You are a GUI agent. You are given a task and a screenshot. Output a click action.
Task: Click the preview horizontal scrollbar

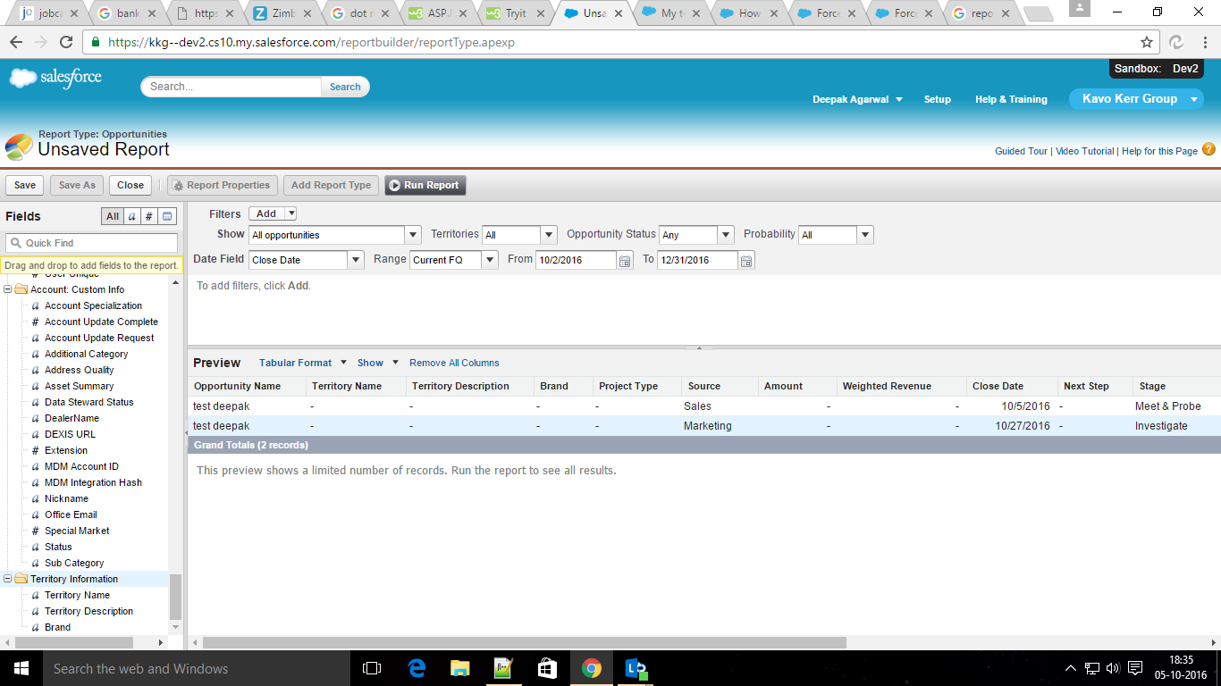[x=524, y=642]
